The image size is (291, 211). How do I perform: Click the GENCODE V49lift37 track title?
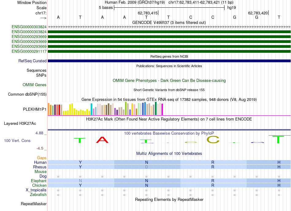pyautogui.click(x=169, y=23)
